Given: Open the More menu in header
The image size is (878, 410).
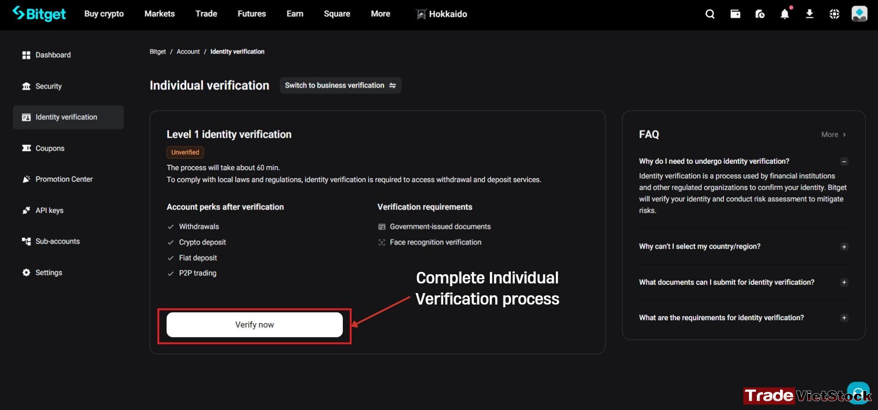Looking at the screenshot, I should tap(380, 14).
